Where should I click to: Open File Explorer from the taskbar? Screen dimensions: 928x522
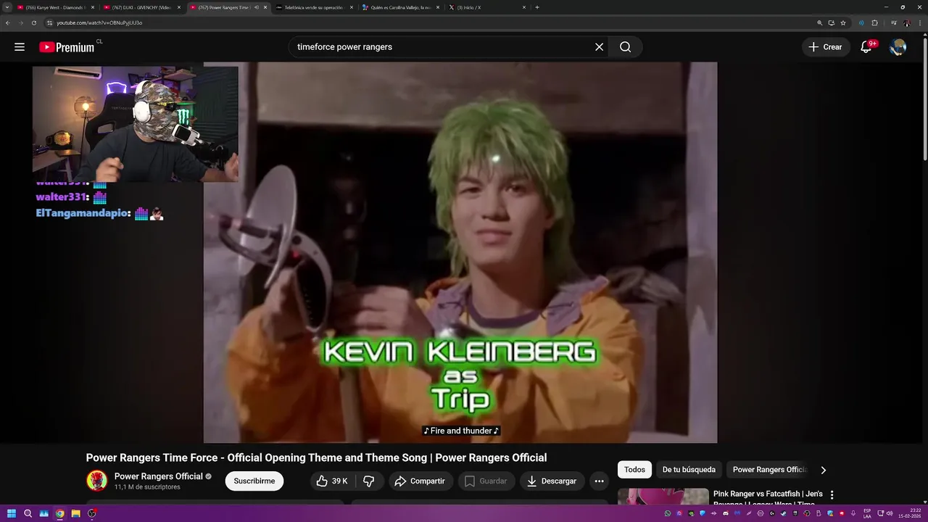[75, 513]
